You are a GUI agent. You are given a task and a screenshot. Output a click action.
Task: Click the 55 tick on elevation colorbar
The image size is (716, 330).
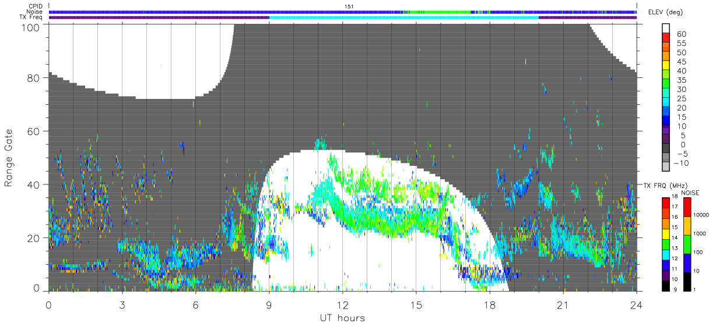tap(682, 44)
